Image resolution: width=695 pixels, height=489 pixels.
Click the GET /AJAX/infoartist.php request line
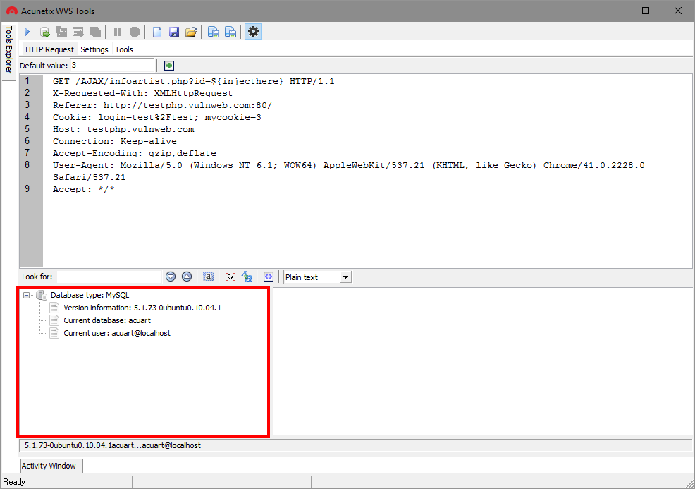pos(194,81)
